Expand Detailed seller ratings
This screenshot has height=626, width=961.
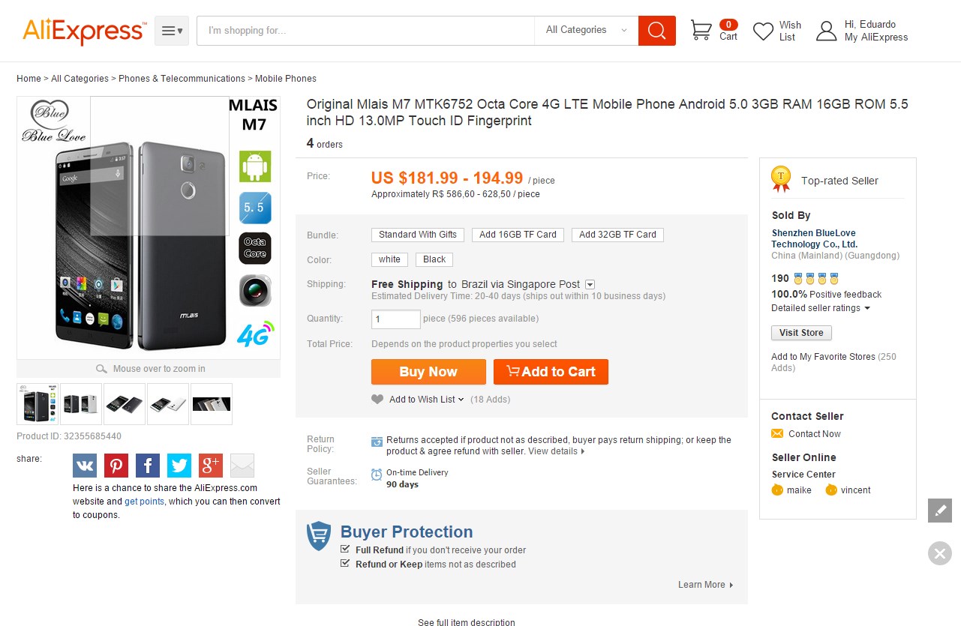[x=821, y=308]
